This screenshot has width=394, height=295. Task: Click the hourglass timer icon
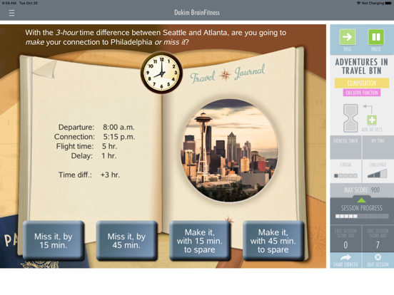pos(350,118)
